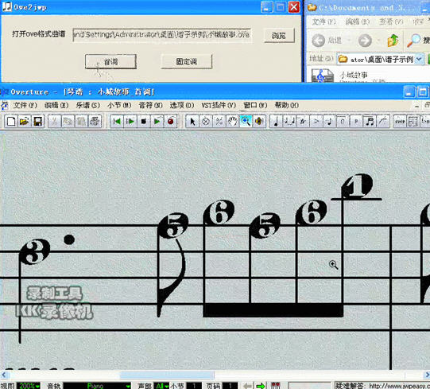Viewport: 430px width, 389px height.
Task: Save the score with the floppy disk icon
Action: pos(37,122)
